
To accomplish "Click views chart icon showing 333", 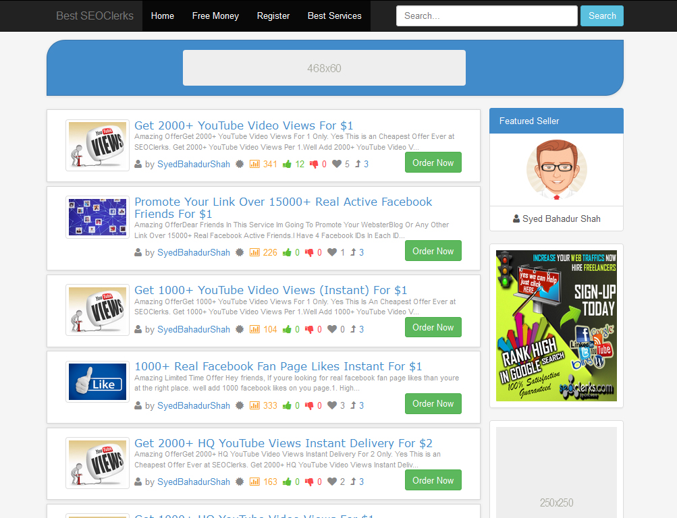I will (254, 405).
